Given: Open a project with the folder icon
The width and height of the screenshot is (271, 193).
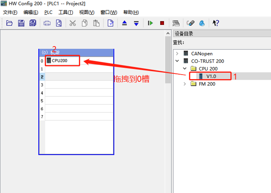Looking at the screenshot, I should pyautogui.click(x=9, y=23).
